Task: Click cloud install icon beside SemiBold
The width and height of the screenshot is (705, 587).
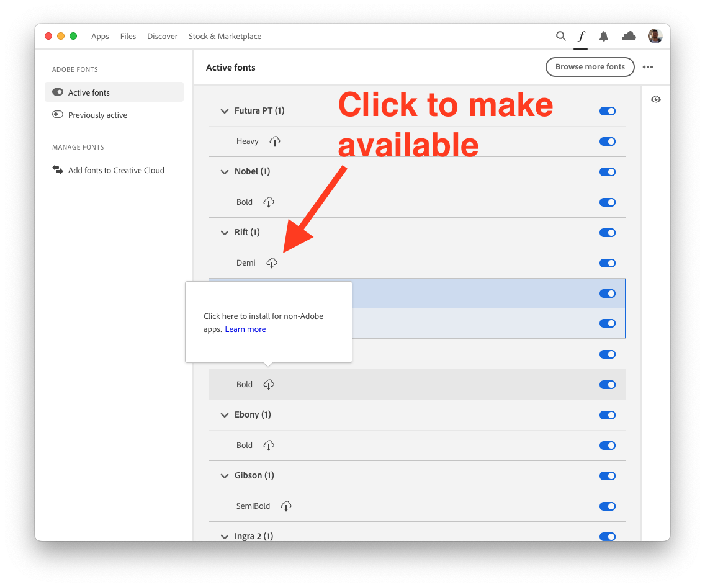Action: click(x=286, y=506)
